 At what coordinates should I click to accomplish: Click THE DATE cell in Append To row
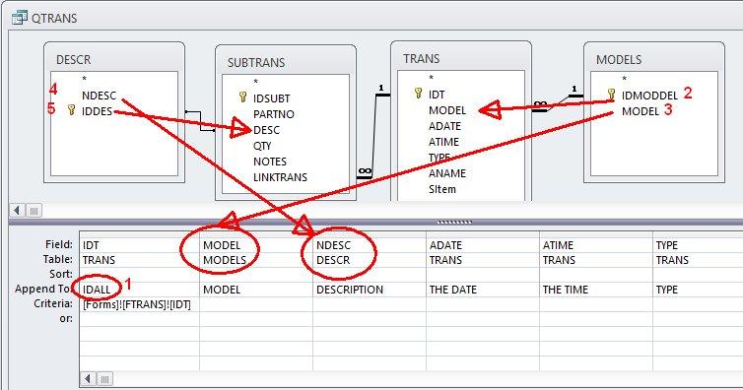pyautogui.click(x=483, y=290)
